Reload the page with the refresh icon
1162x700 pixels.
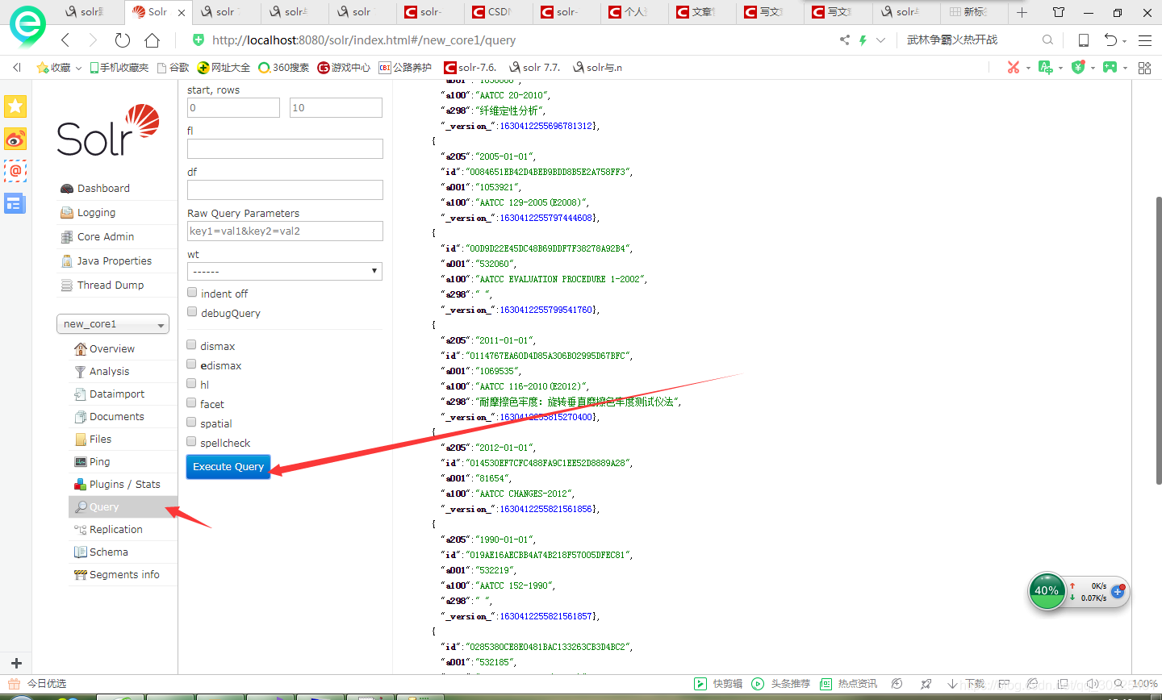click(x=122, y=40)
